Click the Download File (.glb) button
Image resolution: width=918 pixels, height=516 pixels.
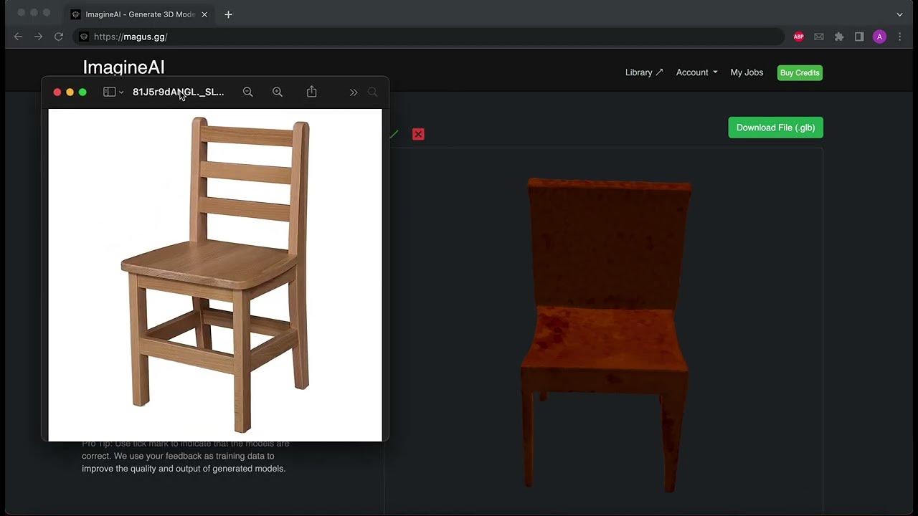775,127
